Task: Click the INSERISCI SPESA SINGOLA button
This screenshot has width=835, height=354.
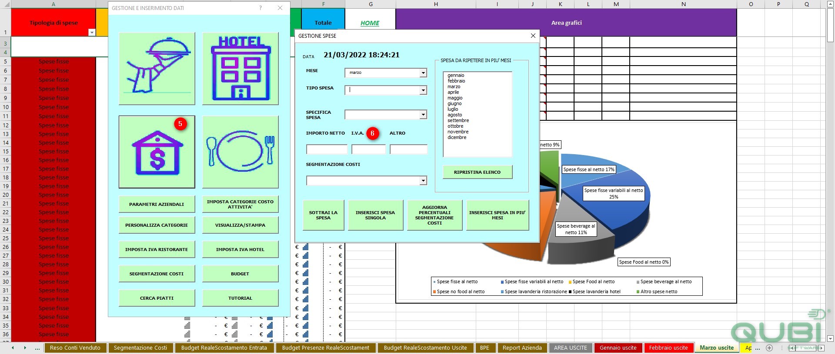Action: pyautogui.click(x=375, y=215)
